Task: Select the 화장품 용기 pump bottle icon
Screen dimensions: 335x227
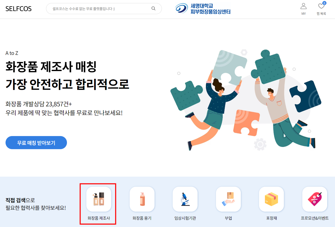Action: pyautogui.click(x=142, y=199)
